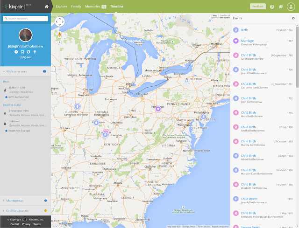
Task: Open the user account avatar icon
Action: 291,7
